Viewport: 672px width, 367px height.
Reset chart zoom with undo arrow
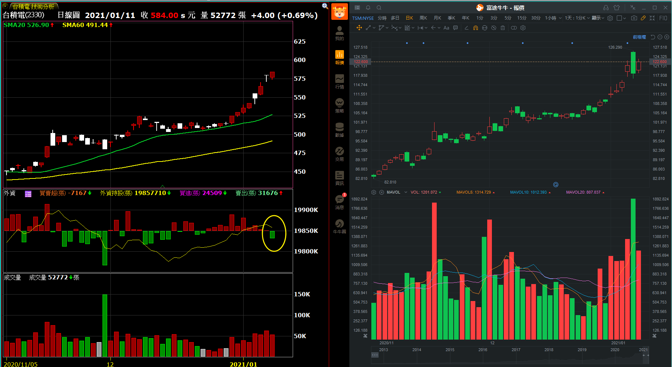[x=653, y=37]
